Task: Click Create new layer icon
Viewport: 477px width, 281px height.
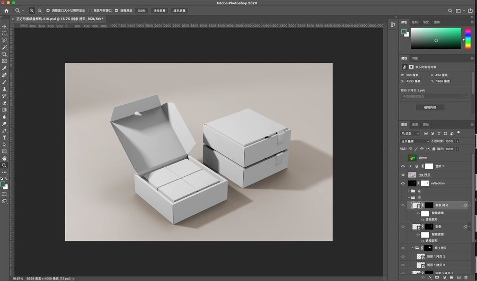Action: (x=459, y=277)
